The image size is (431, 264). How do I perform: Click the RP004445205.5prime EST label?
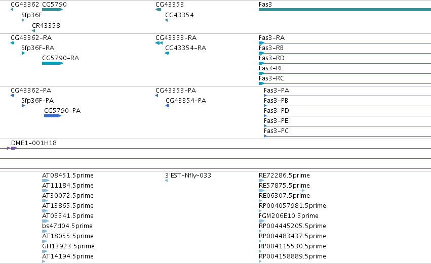292,226
